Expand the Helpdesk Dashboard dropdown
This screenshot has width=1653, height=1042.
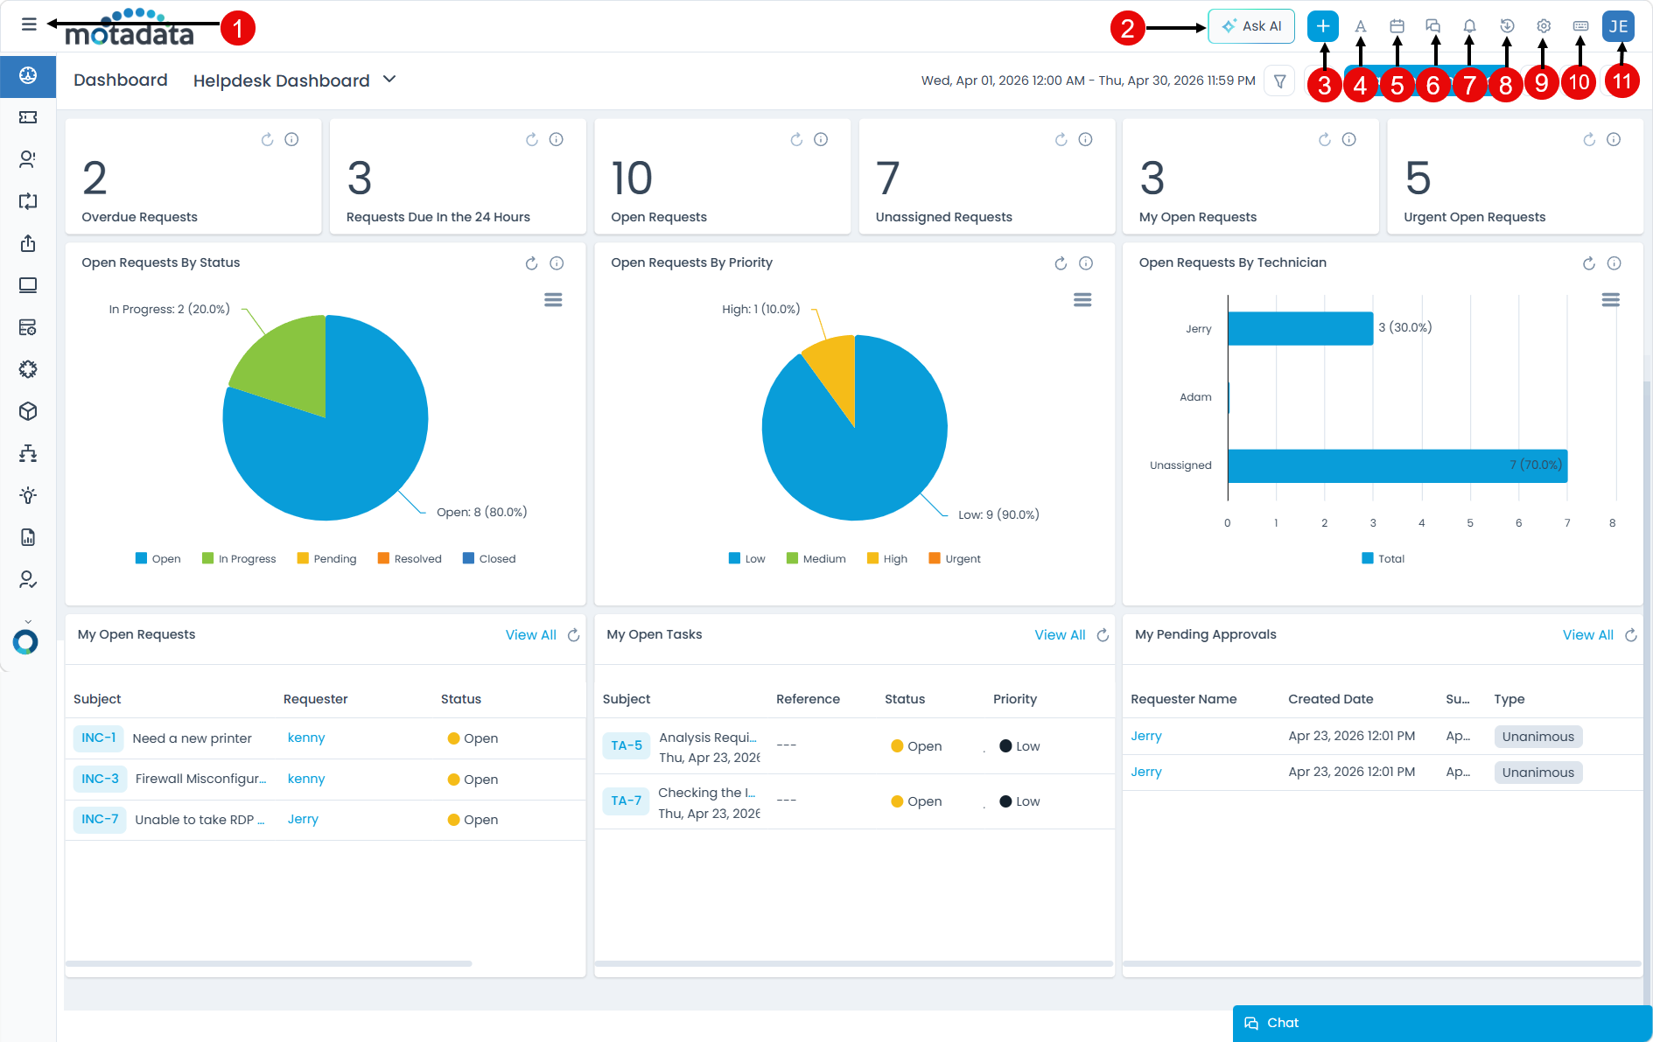389,80
